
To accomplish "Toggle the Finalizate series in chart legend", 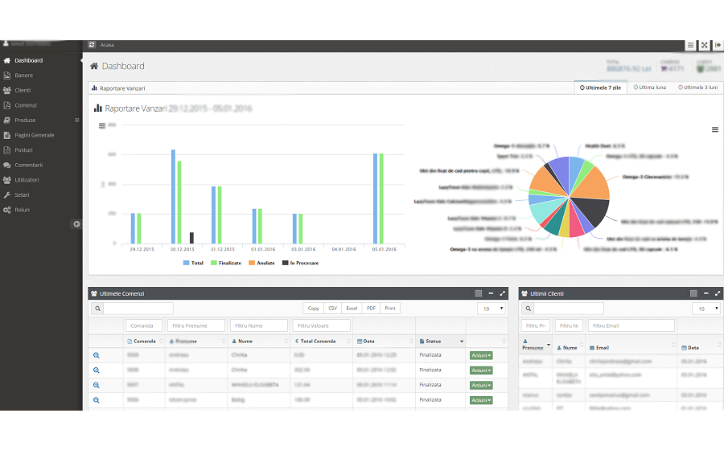I will (x=225, y=263).
